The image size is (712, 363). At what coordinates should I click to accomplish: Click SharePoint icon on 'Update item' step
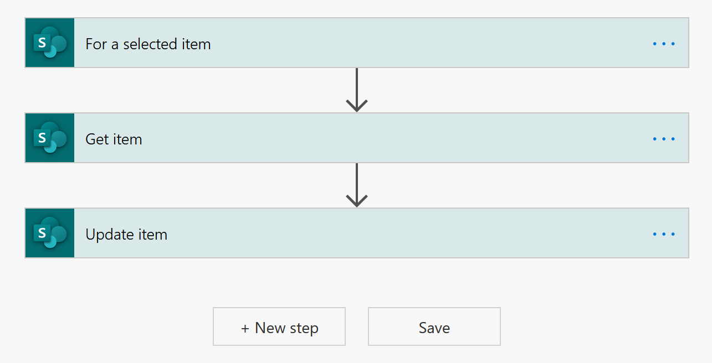click(x=50, y=233)
